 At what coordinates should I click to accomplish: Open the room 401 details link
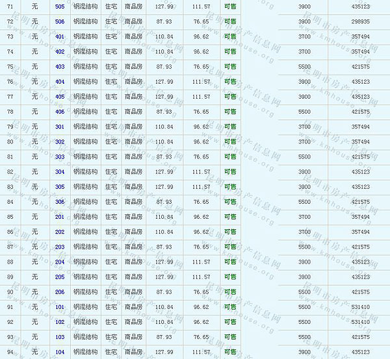tap(60, 36)
